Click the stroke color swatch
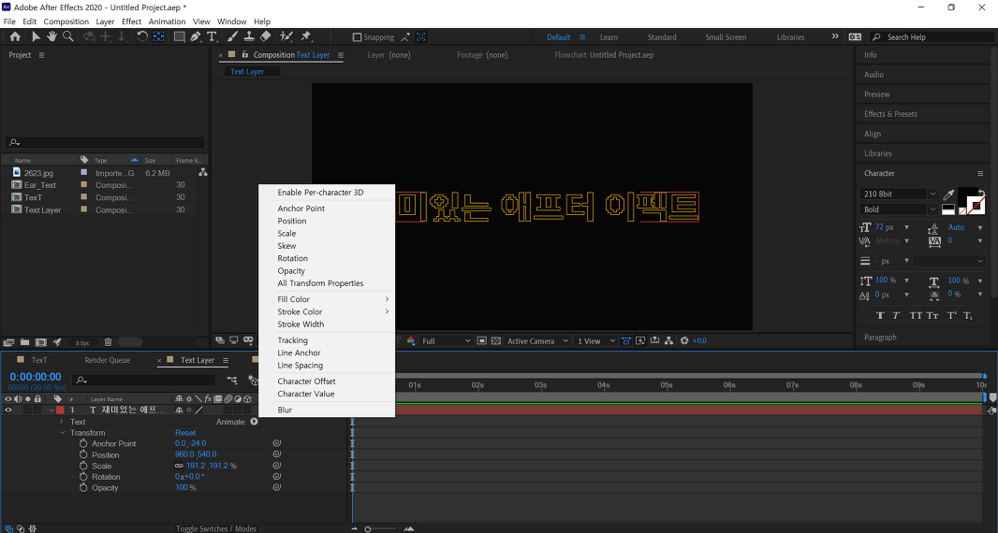The height and width of the screenshot is (533, 998). click(x=976, y=205)
